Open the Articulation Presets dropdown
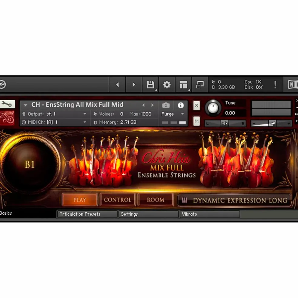This screenshot has height=298, width=298. point(87,214)
